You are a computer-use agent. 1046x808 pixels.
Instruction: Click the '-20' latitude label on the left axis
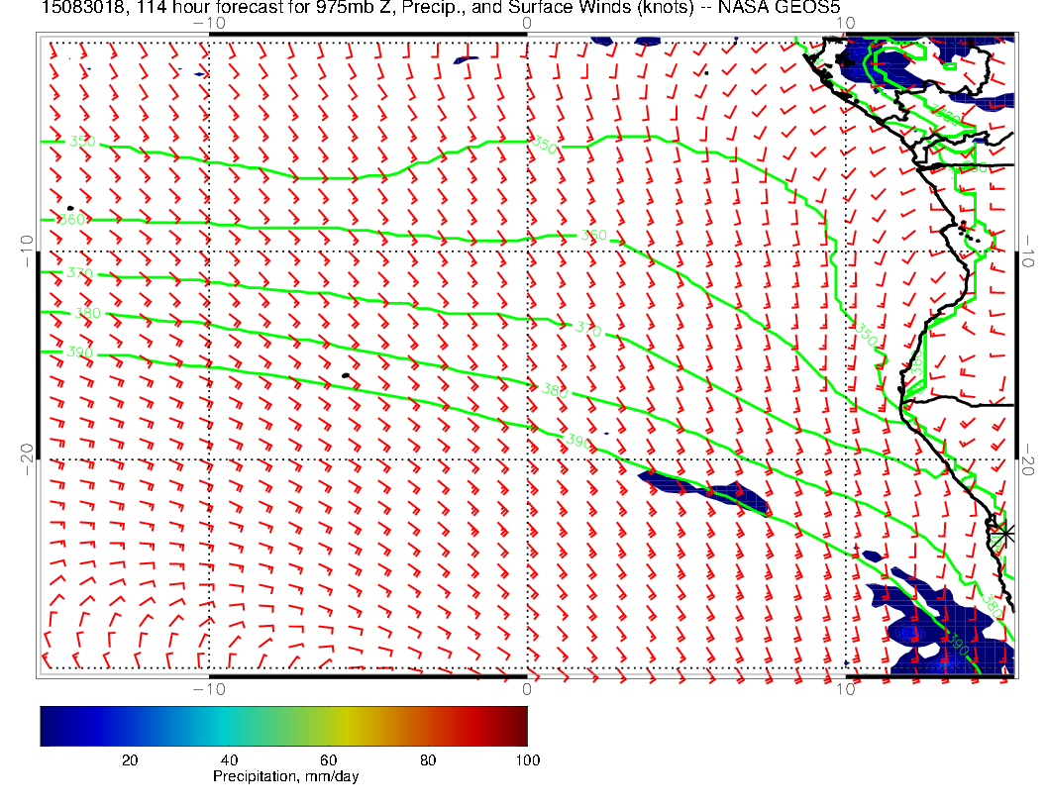26,454
